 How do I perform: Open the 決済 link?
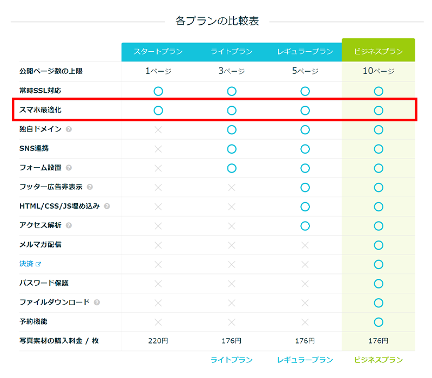point(26,264)
